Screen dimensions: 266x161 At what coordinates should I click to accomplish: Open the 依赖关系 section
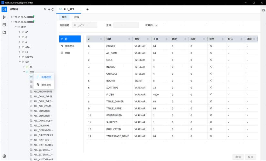[x=69, y=46]
